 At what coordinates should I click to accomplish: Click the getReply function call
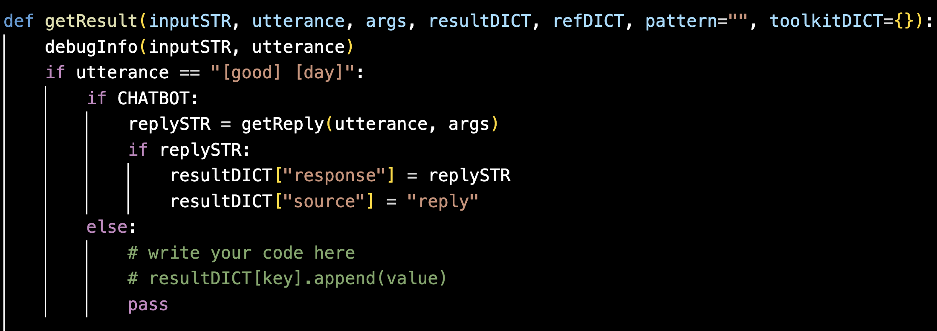pyautogui.click(x=282, y=124)
